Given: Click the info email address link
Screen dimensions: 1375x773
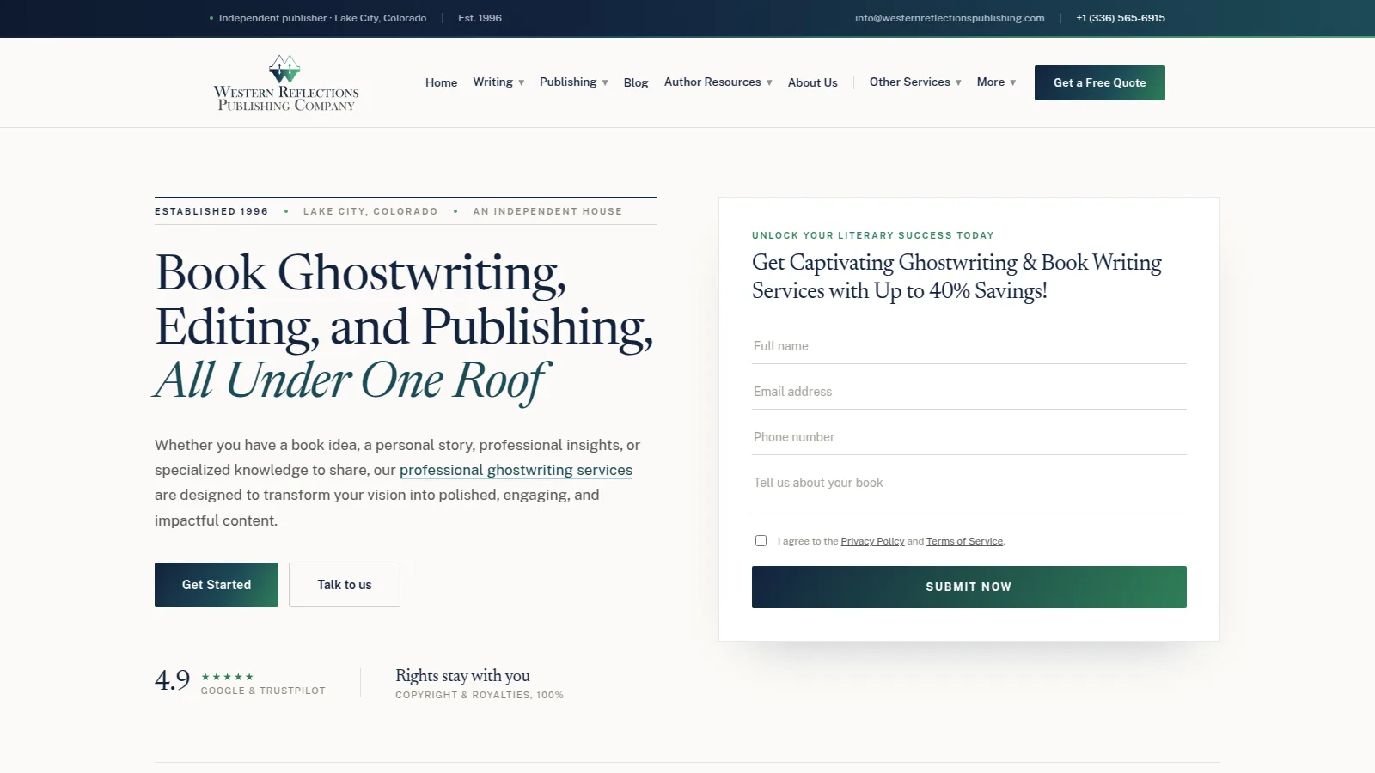Looking at the screenshot, I should click(950, 18).
